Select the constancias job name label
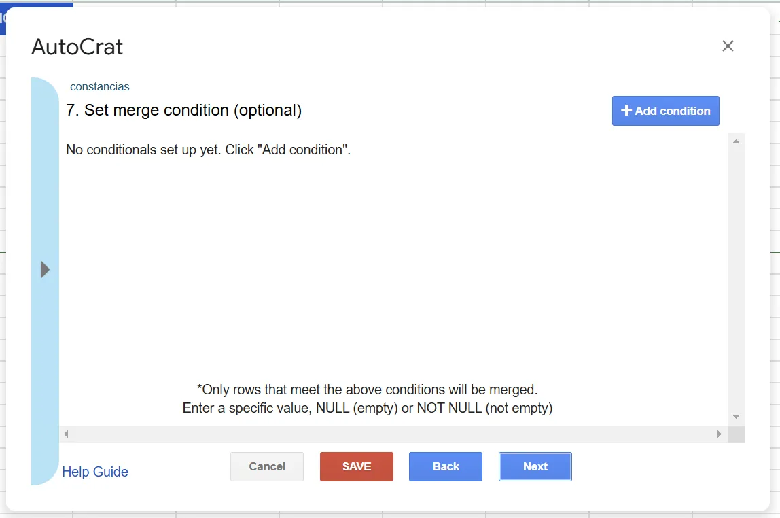Viewport: 780px width, 518px height. pyautogui.click(x=99, y=86)
